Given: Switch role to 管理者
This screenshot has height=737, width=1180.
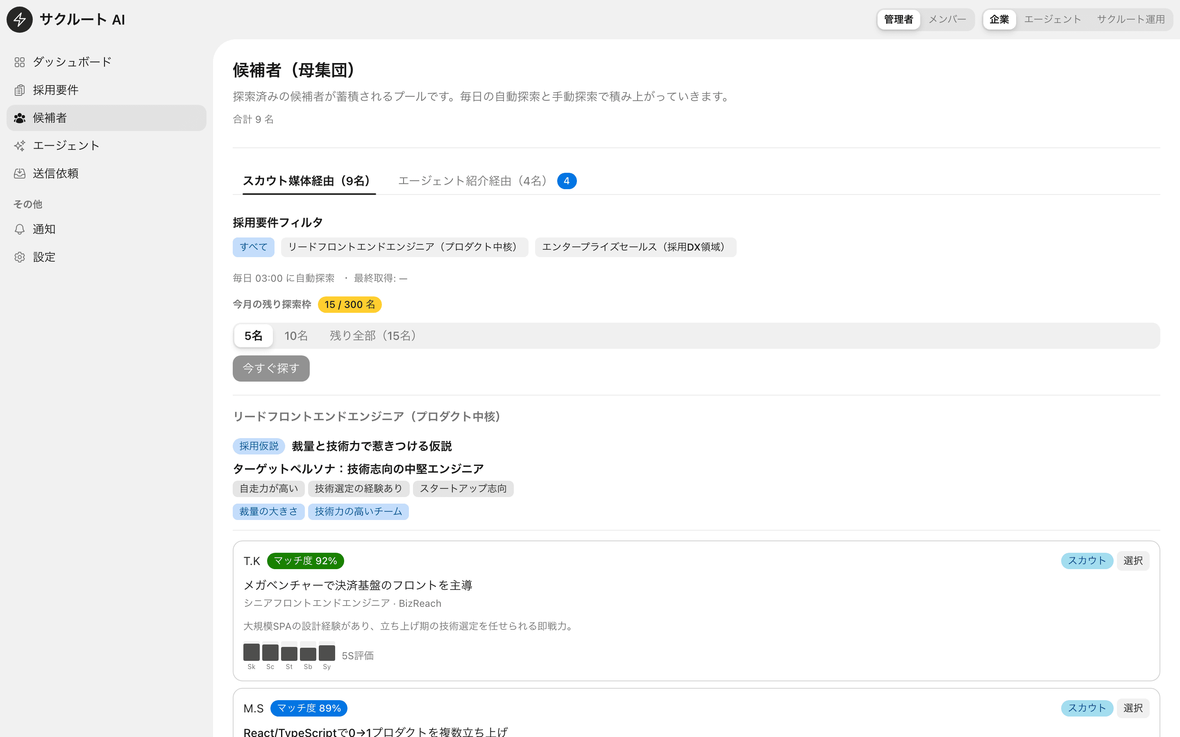Looking at the screenshot, I should (899, 20).
